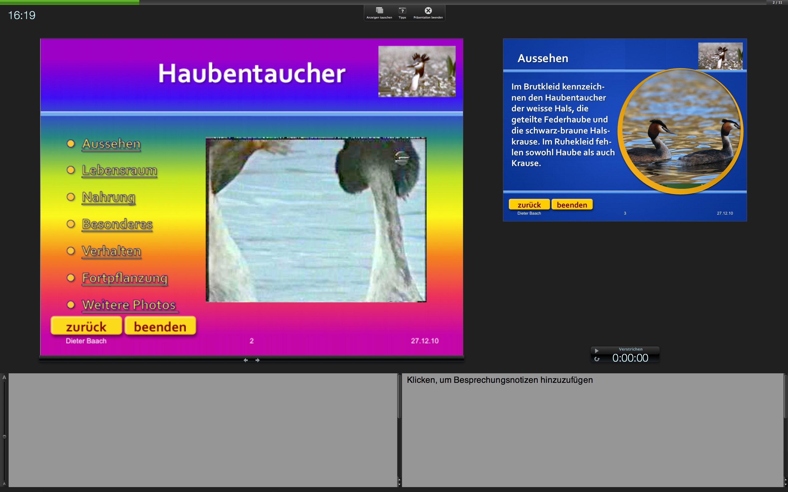Screen dimensions: 788x492
Task: Click the grebe video on current slide
Action: click(x=316, y=220)
